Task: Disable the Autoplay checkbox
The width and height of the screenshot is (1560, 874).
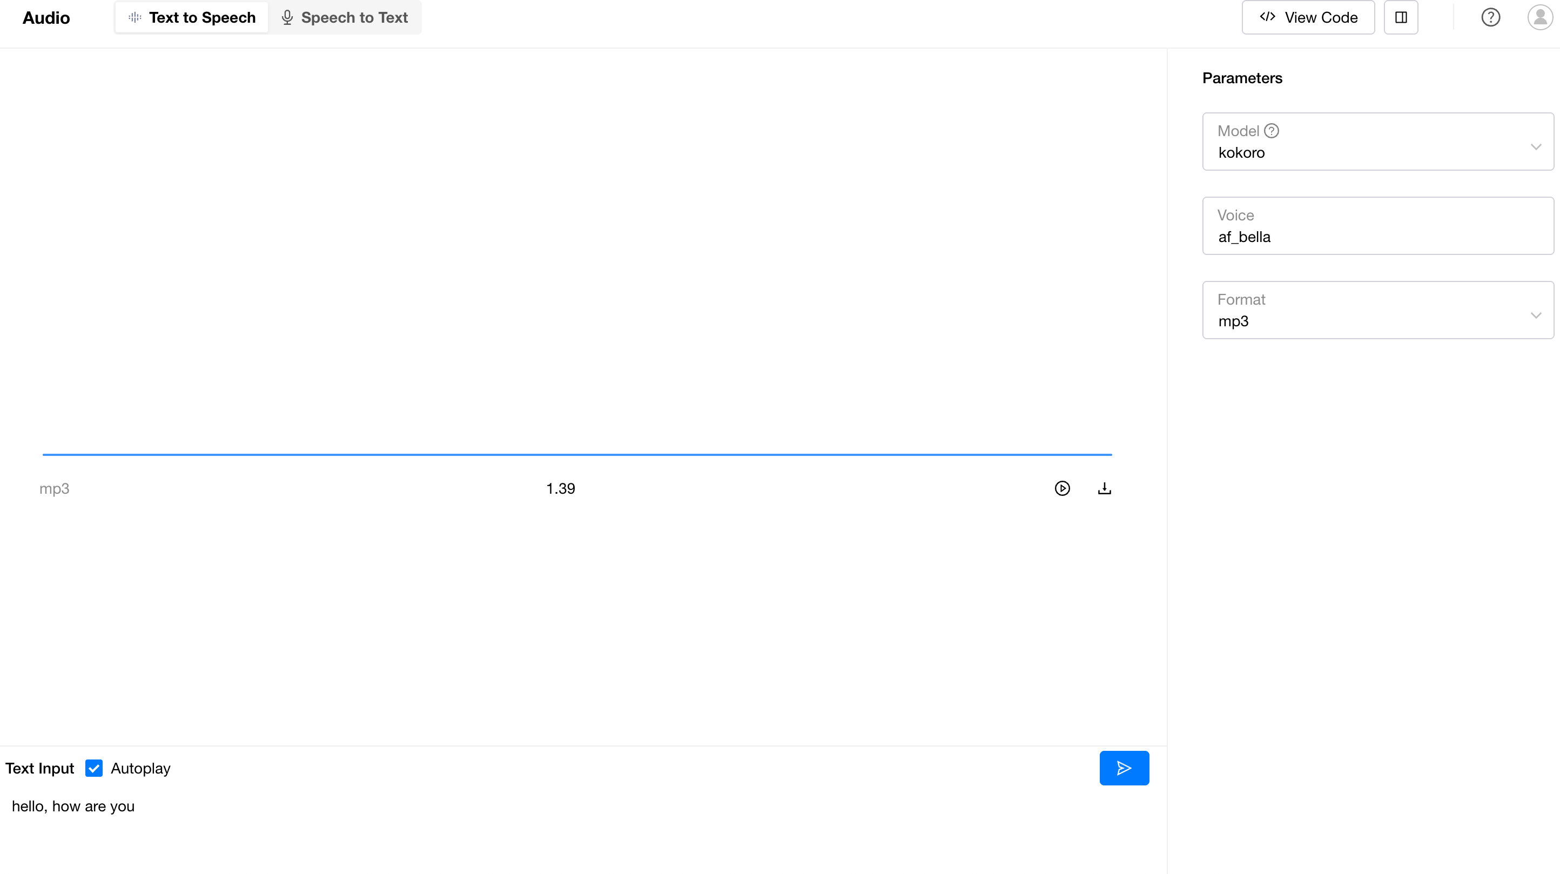Action: coord(94,768)
